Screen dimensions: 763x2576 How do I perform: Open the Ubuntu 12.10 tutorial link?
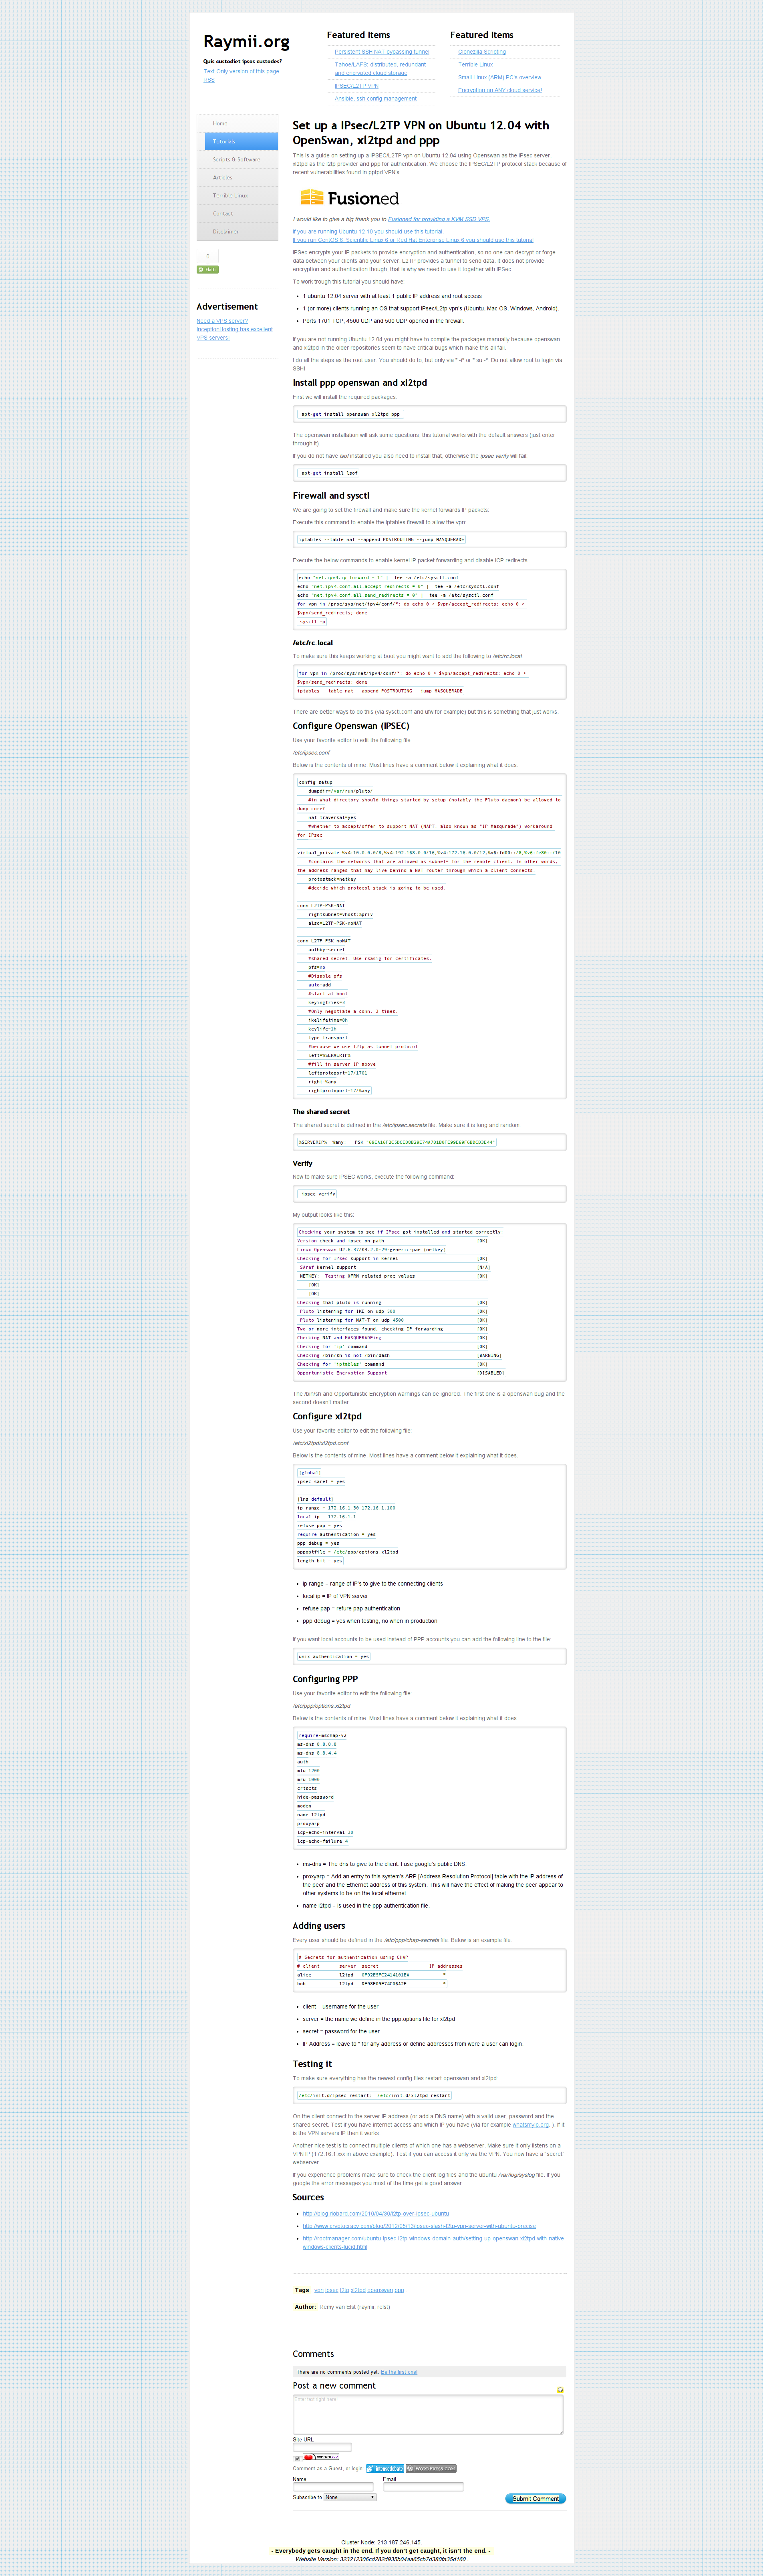[x=368, y=232]
